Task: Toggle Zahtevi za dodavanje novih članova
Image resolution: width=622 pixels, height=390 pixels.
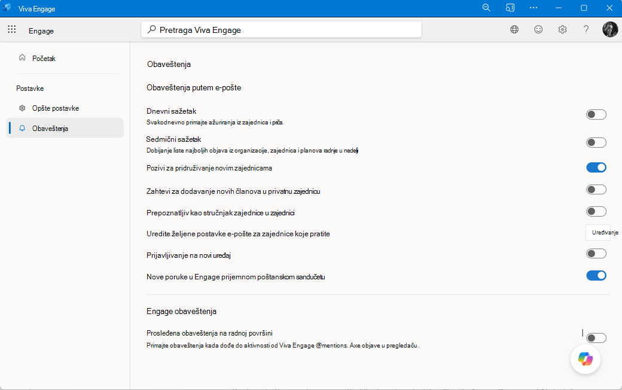Action: click(x=596, y=190)
